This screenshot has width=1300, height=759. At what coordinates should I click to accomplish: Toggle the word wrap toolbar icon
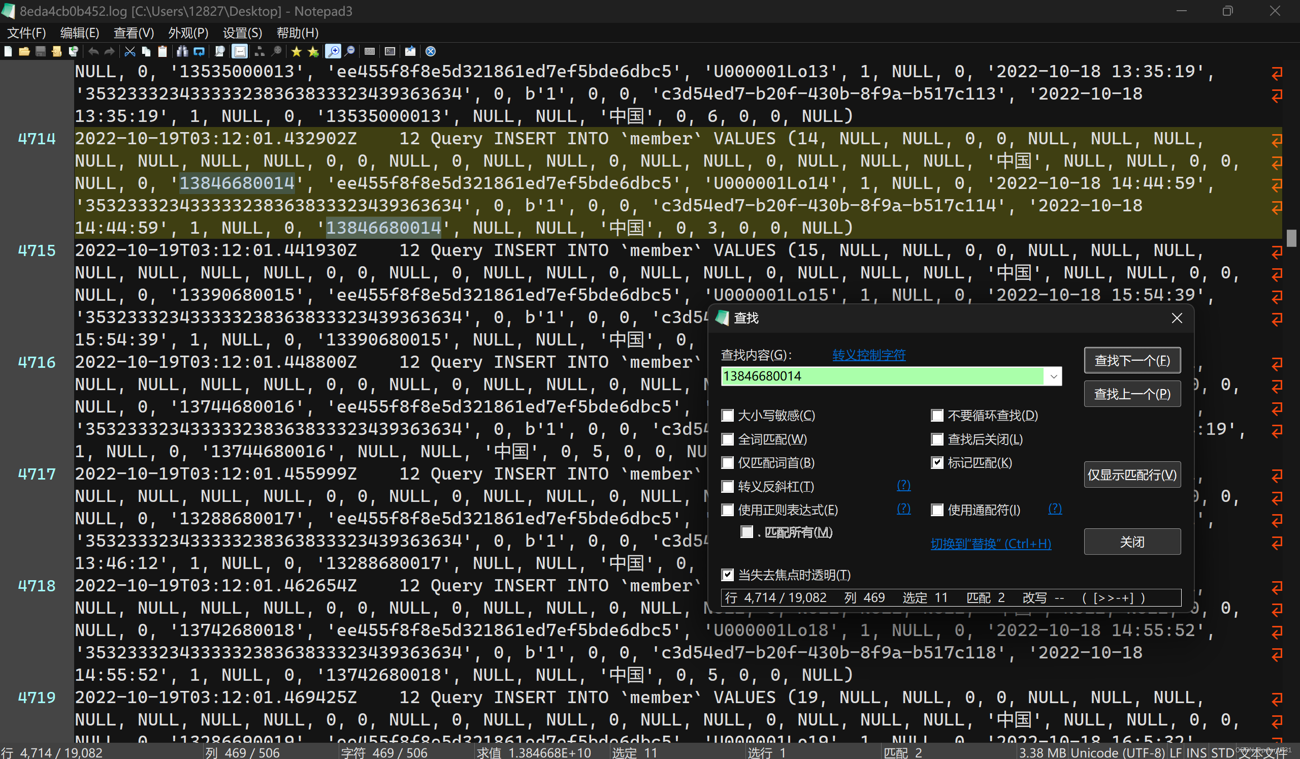pyautogui.click(x=240, y=51)
